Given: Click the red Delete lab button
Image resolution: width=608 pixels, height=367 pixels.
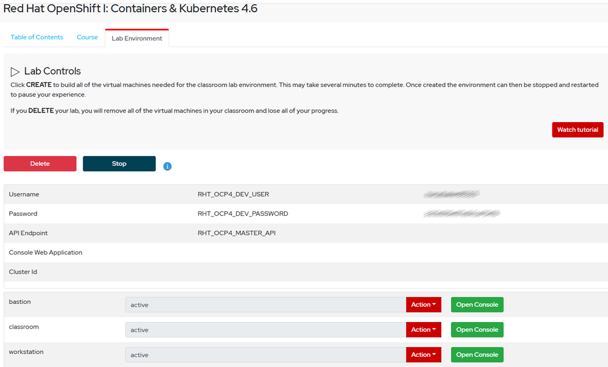Looking at the screenshot, I should [40, 163].
